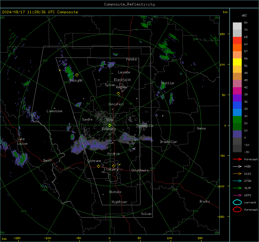The image size is (259, 242).
Task: Click the cyan 27ZW arrow legend icon
Action: pos(237,181)
